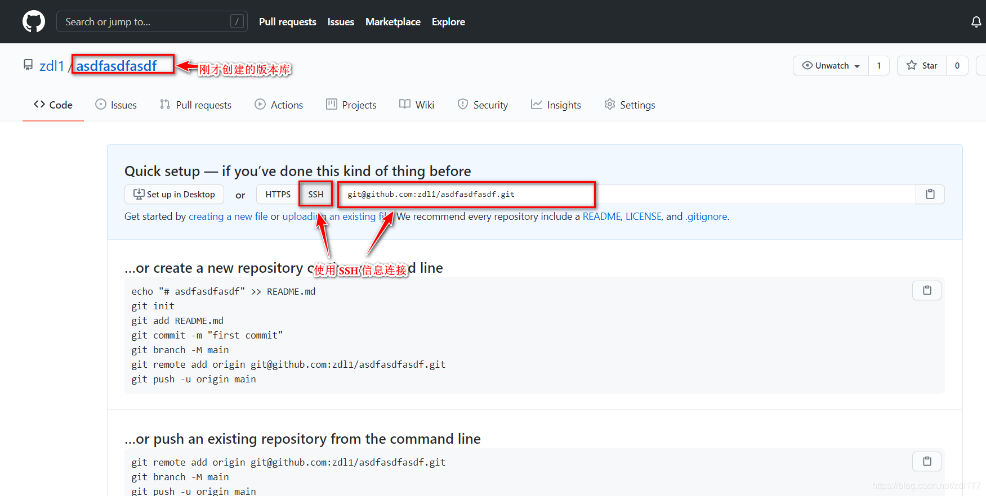
Task: Click the star icon in Star button
Action: (912, 65)
